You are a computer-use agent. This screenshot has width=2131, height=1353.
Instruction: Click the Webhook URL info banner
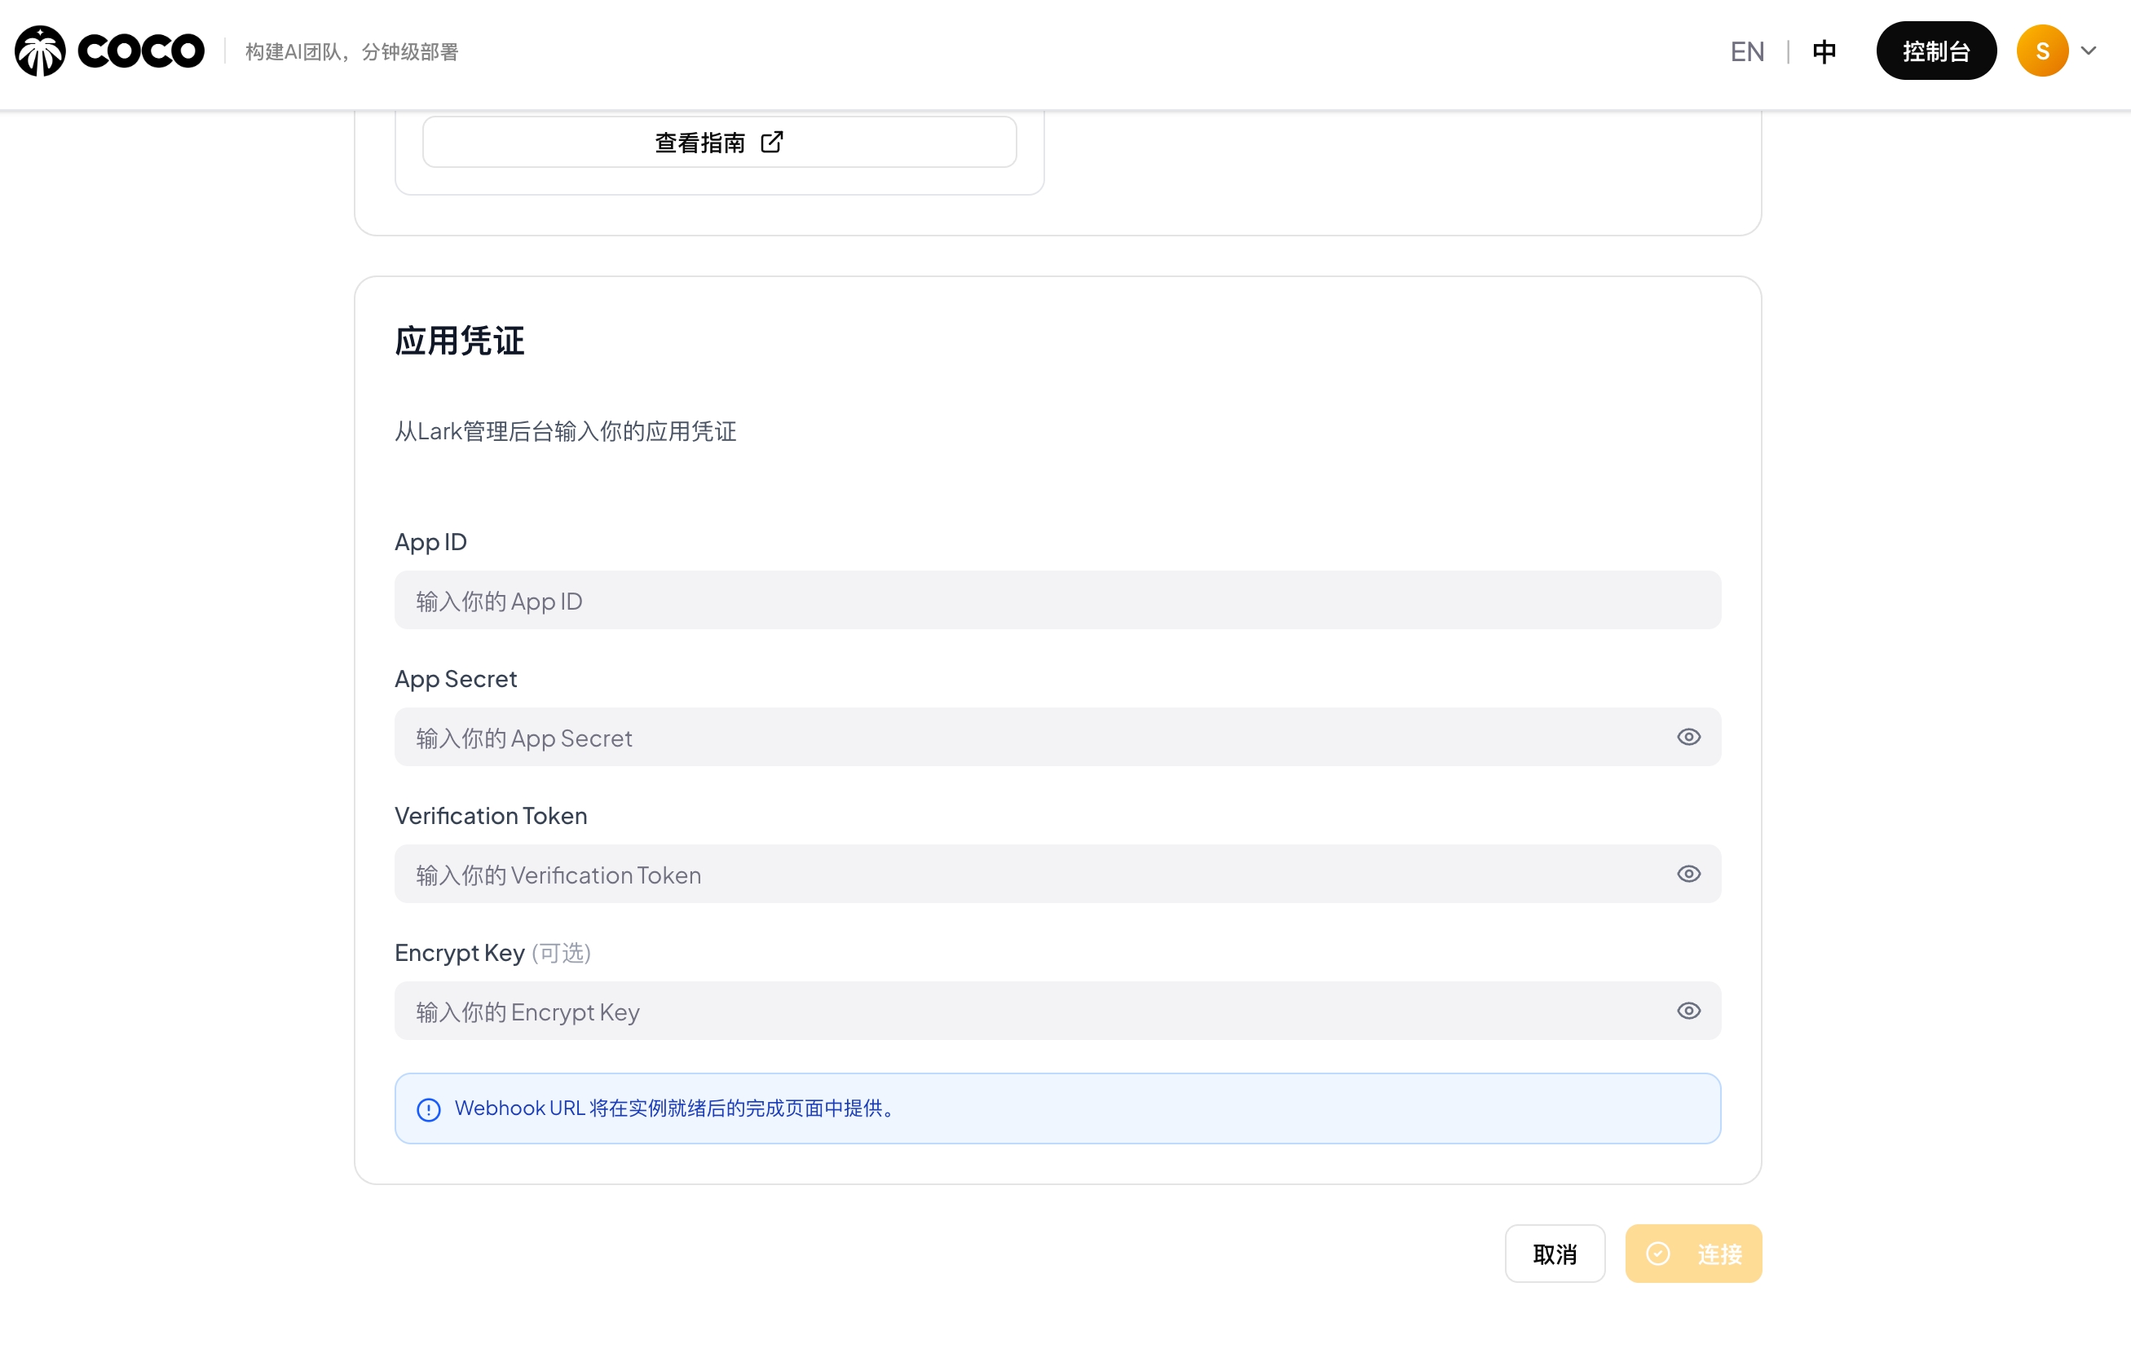(1057, 1108)
